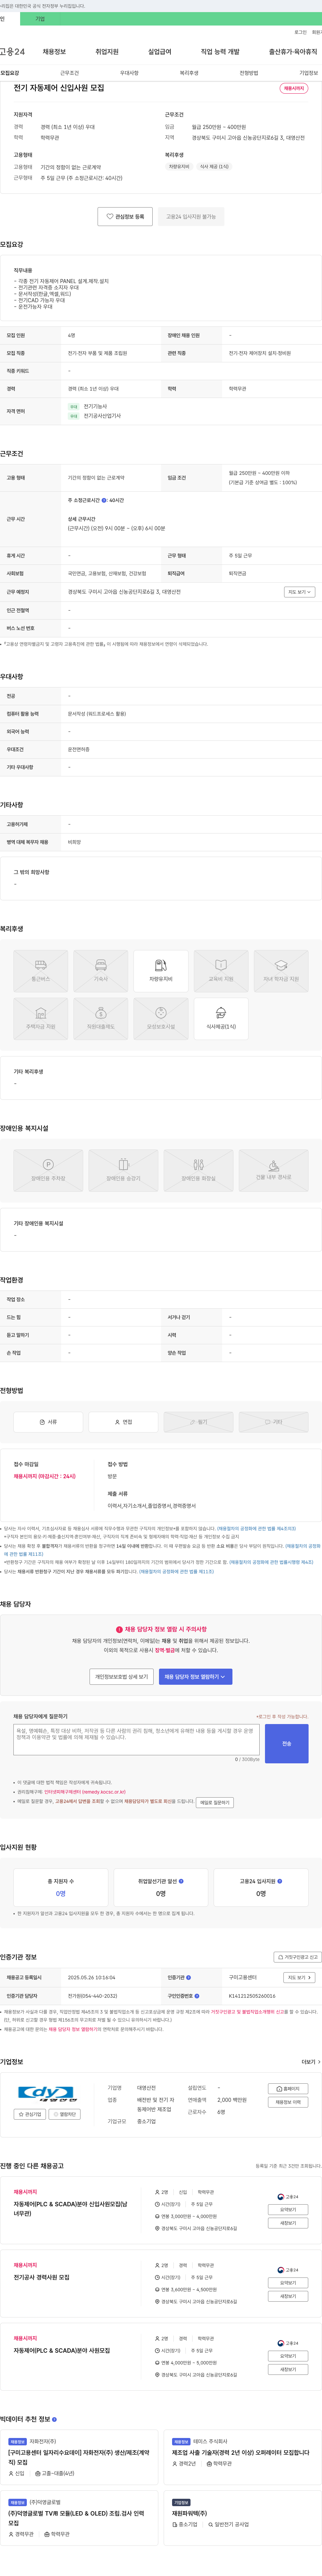Jump to 전형방법 section tab
This screenshot has width=322, height=2576.
(x=249, y=73)
